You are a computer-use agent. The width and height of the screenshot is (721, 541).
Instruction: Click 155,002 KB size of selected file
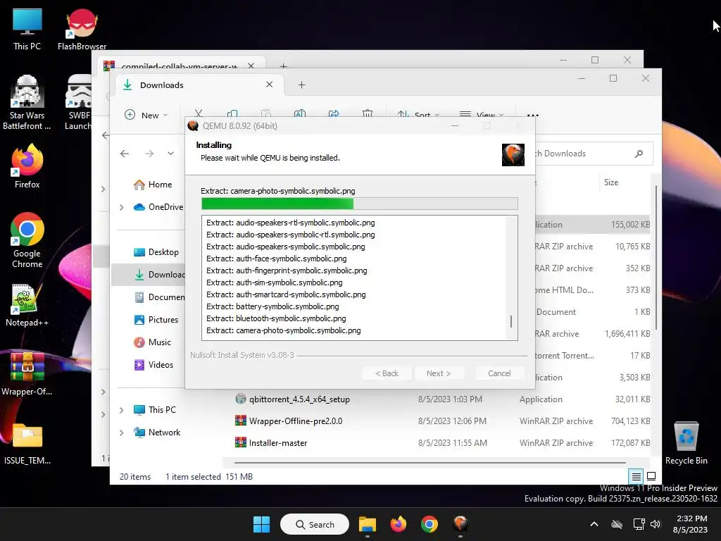click(630, 225)
